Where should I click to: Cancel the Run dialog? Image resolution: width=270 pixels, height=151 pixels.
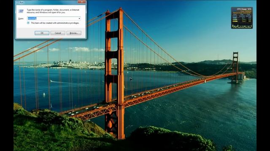(x=58, y=33)
